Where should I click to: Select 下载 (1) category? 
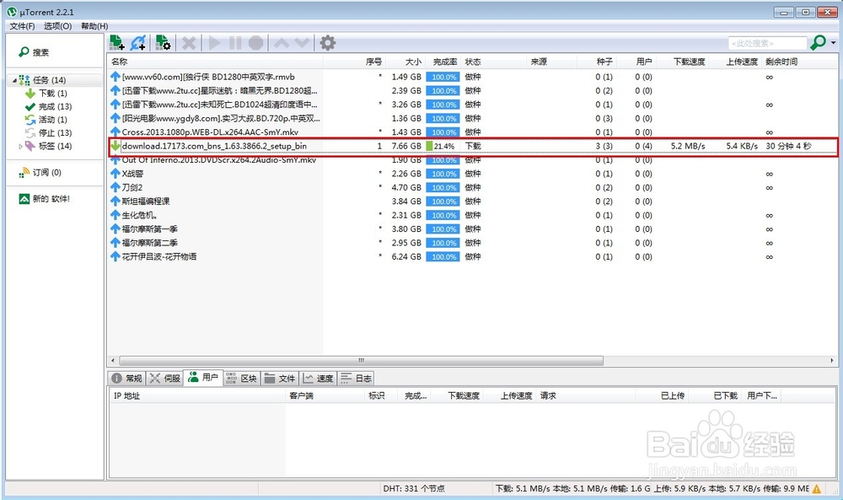coord(52,94)
